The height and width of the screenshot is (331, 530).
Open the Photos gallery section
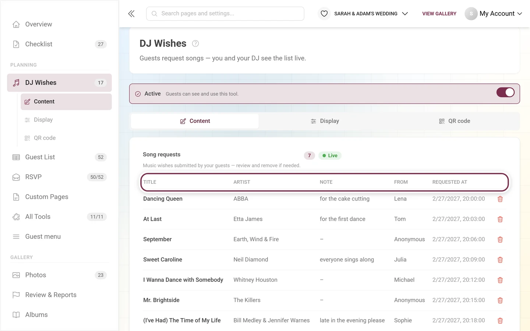click(x=59, y=275)
